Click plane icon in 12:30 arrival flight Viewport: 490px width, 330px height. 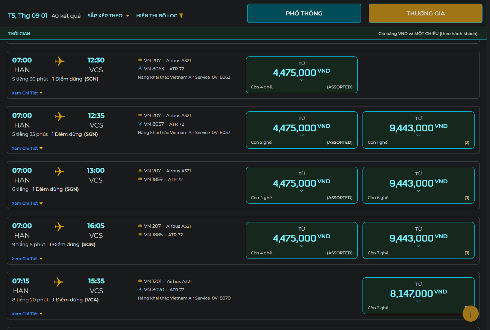(x=60, y=61)
